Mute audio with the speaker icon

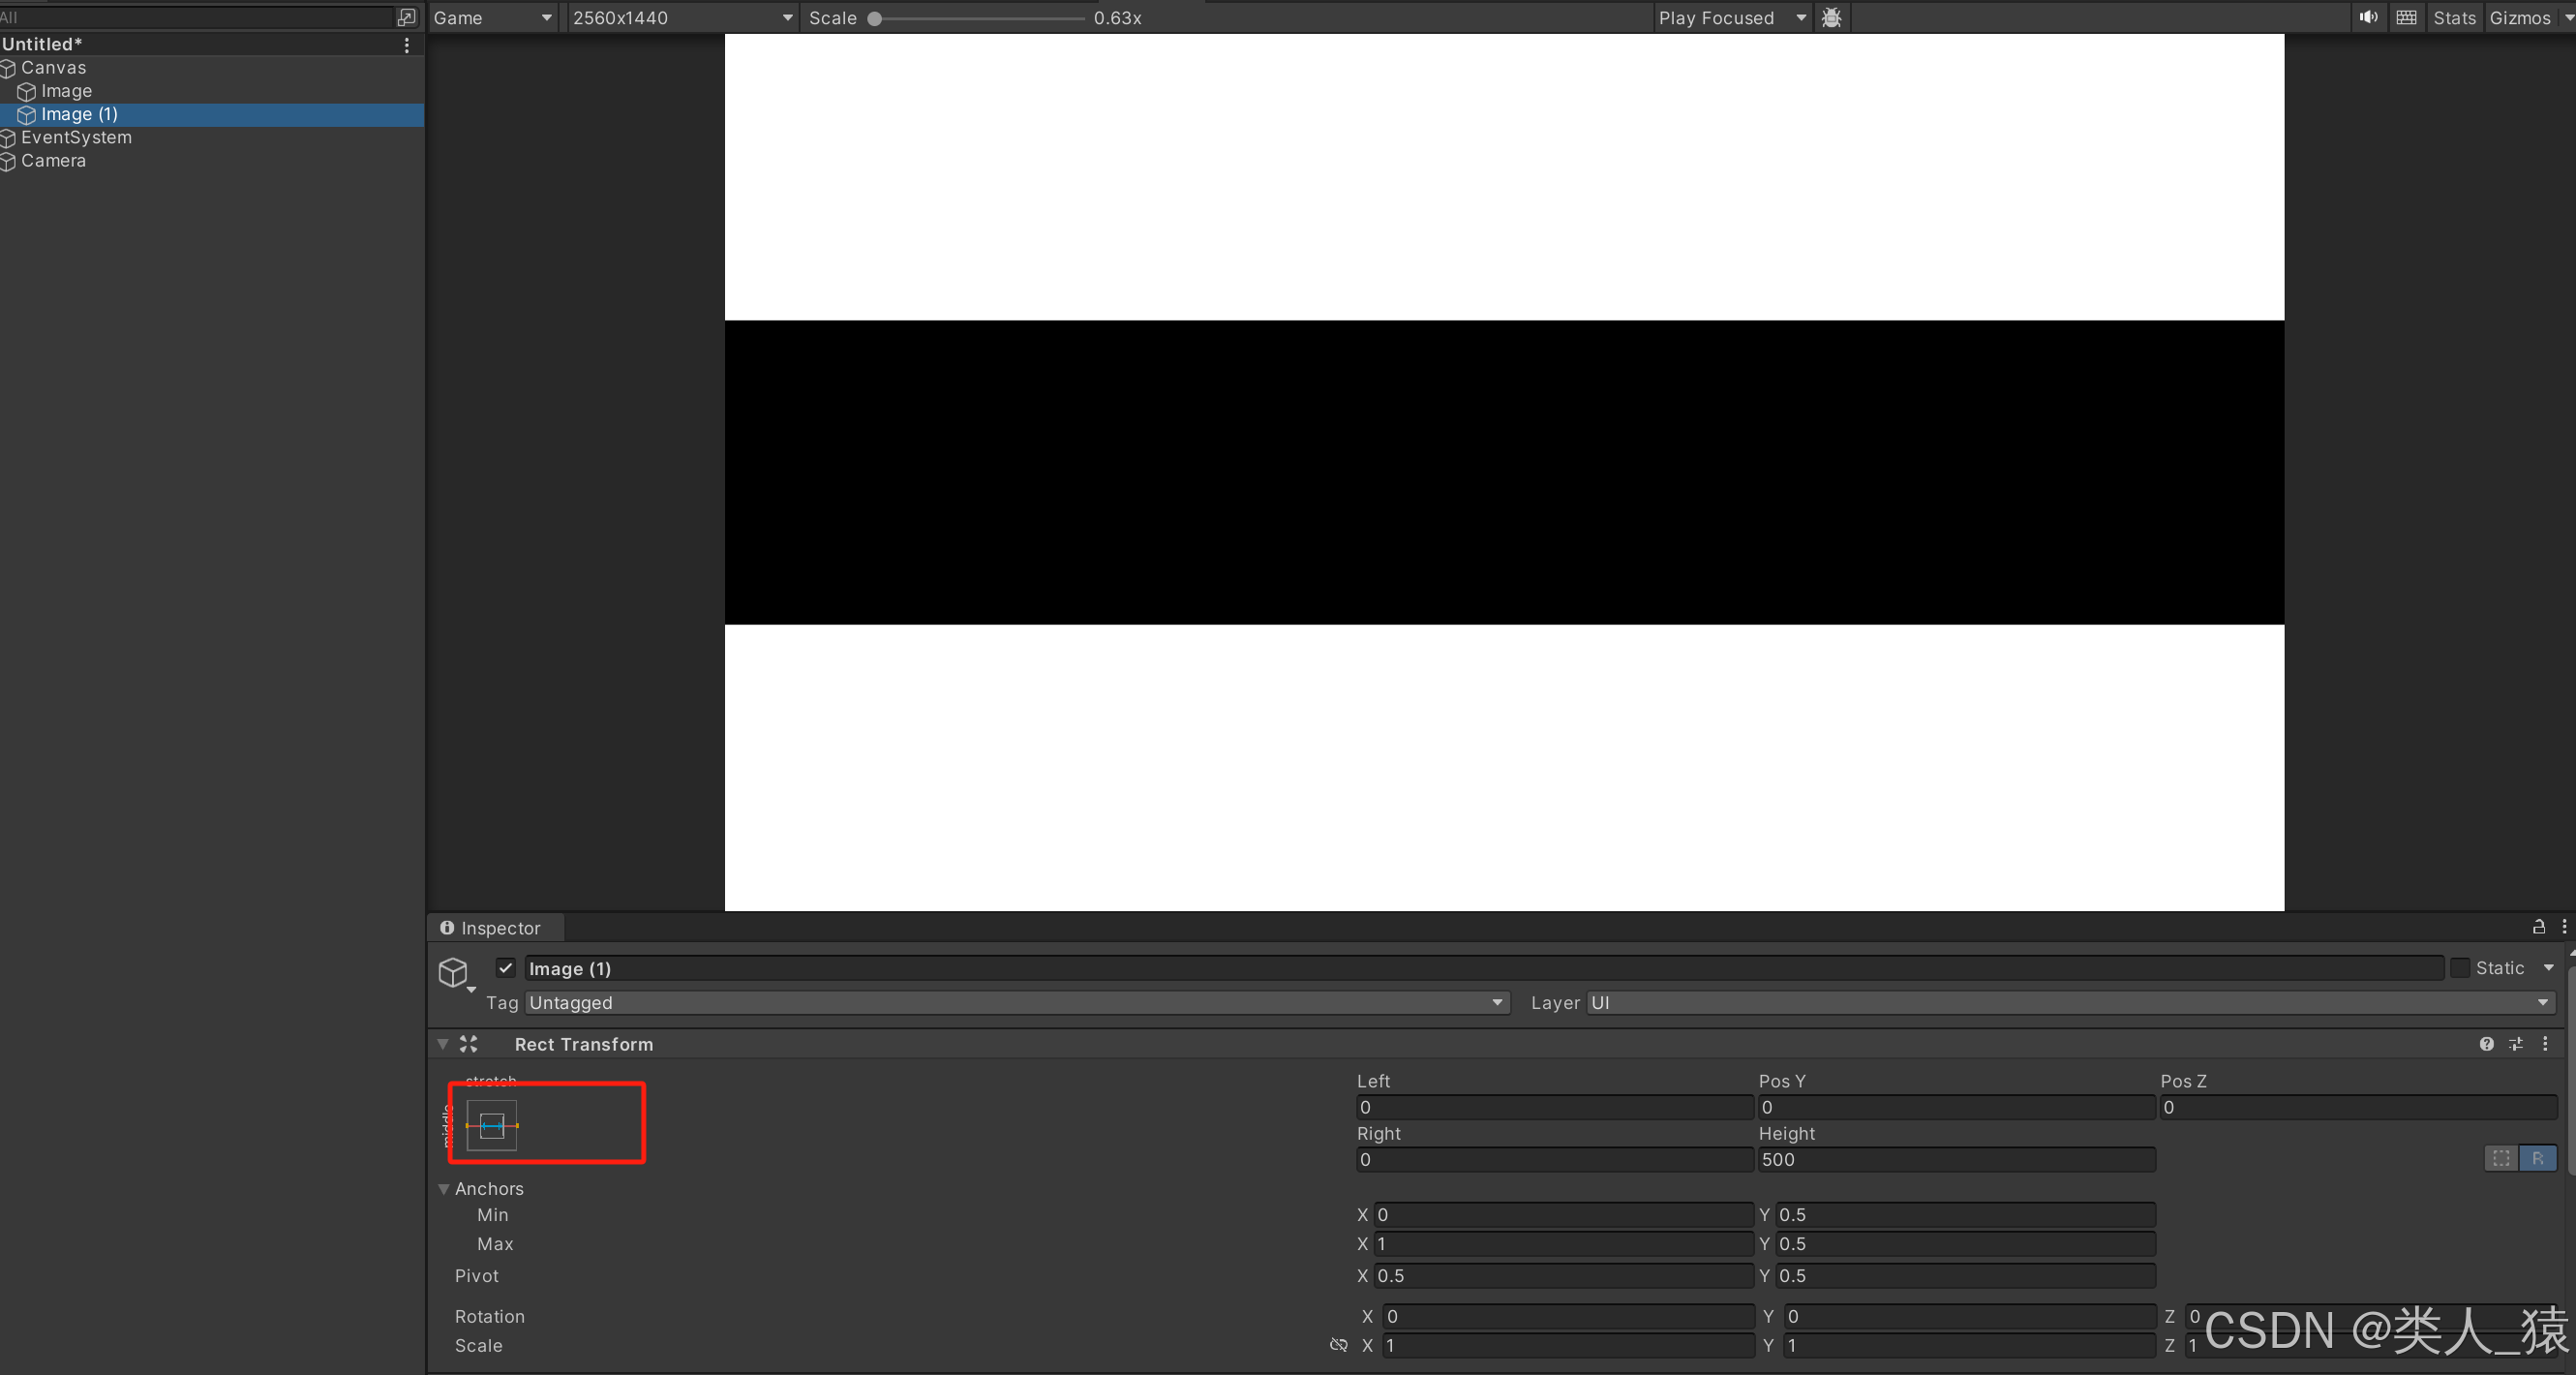click(2368, 17)
